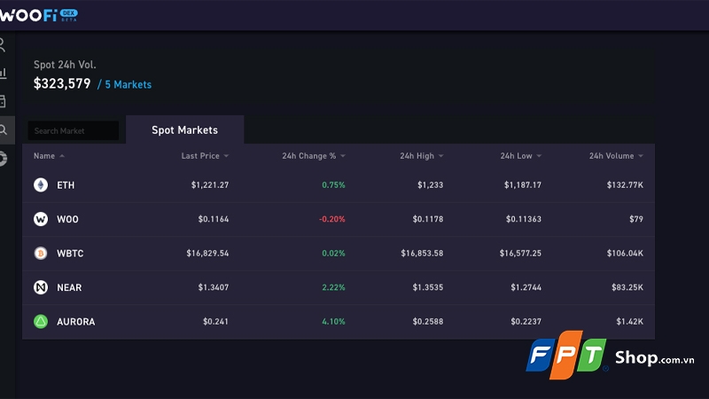Screen dimensions: 709x399
Task: Select the market search sidebar icon
Action: pos(4,129)
